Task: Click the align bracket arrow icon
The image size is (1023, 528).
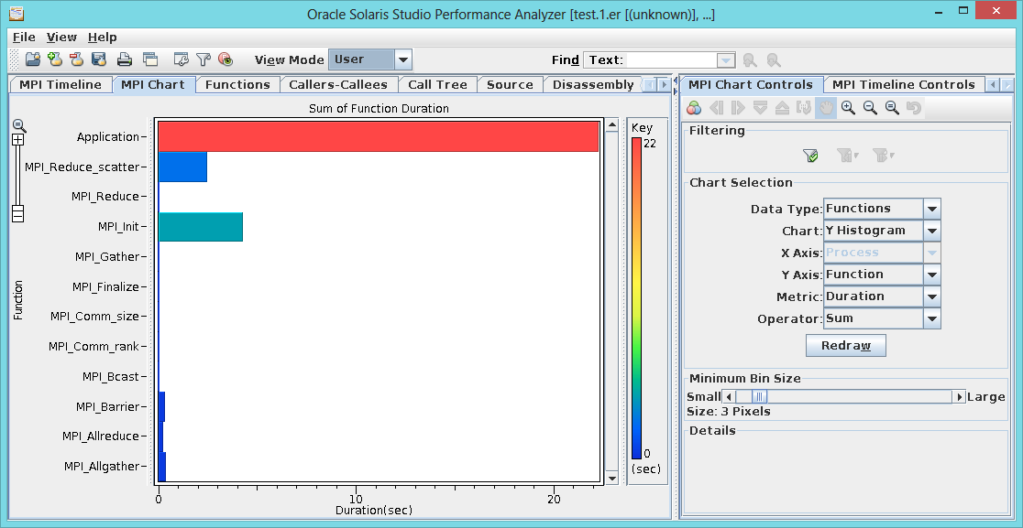Action: [x=804, y=108]
